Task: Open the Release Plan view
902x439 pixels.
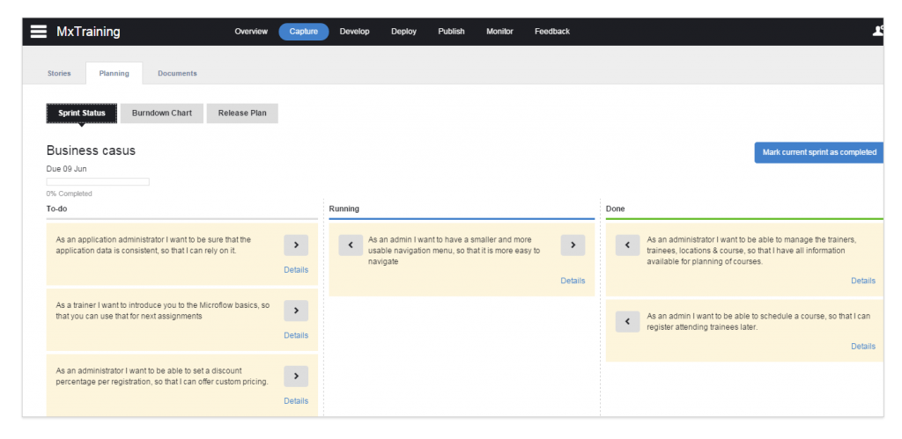Action: pyautogui.click(x=242, y=113)
